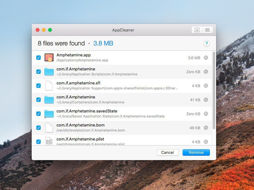254x190 pixels.
Task: Click the ~/Library/Containers/com.if.Amphetamine path
Action: point(90,102)
